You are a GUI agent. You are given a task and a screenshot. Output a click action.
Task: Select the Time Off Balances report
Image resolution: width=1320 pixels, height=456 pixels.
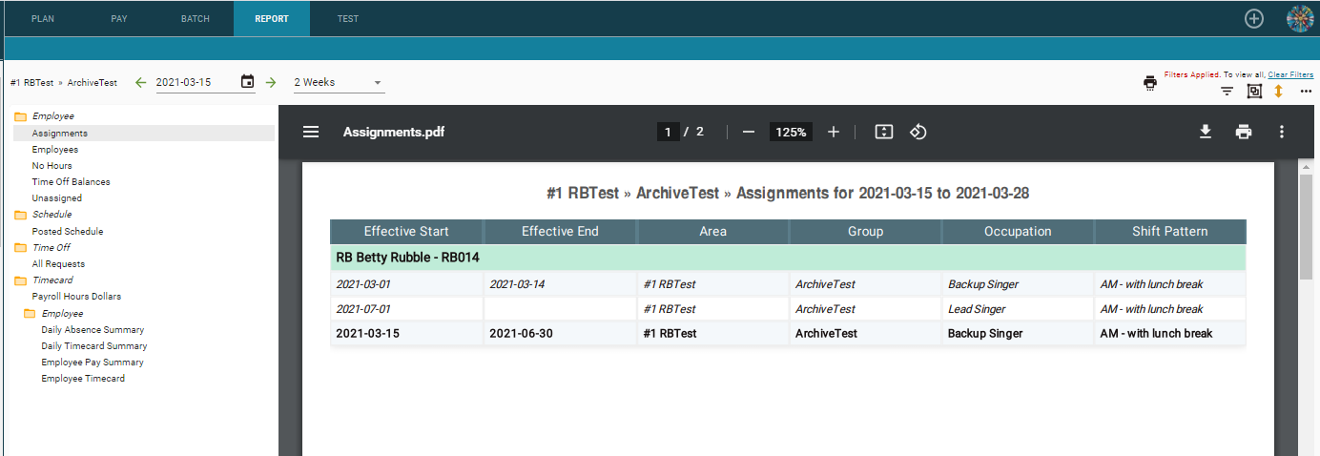71,182
